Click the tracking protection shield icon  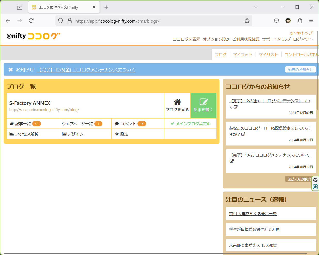click(61, 21)
